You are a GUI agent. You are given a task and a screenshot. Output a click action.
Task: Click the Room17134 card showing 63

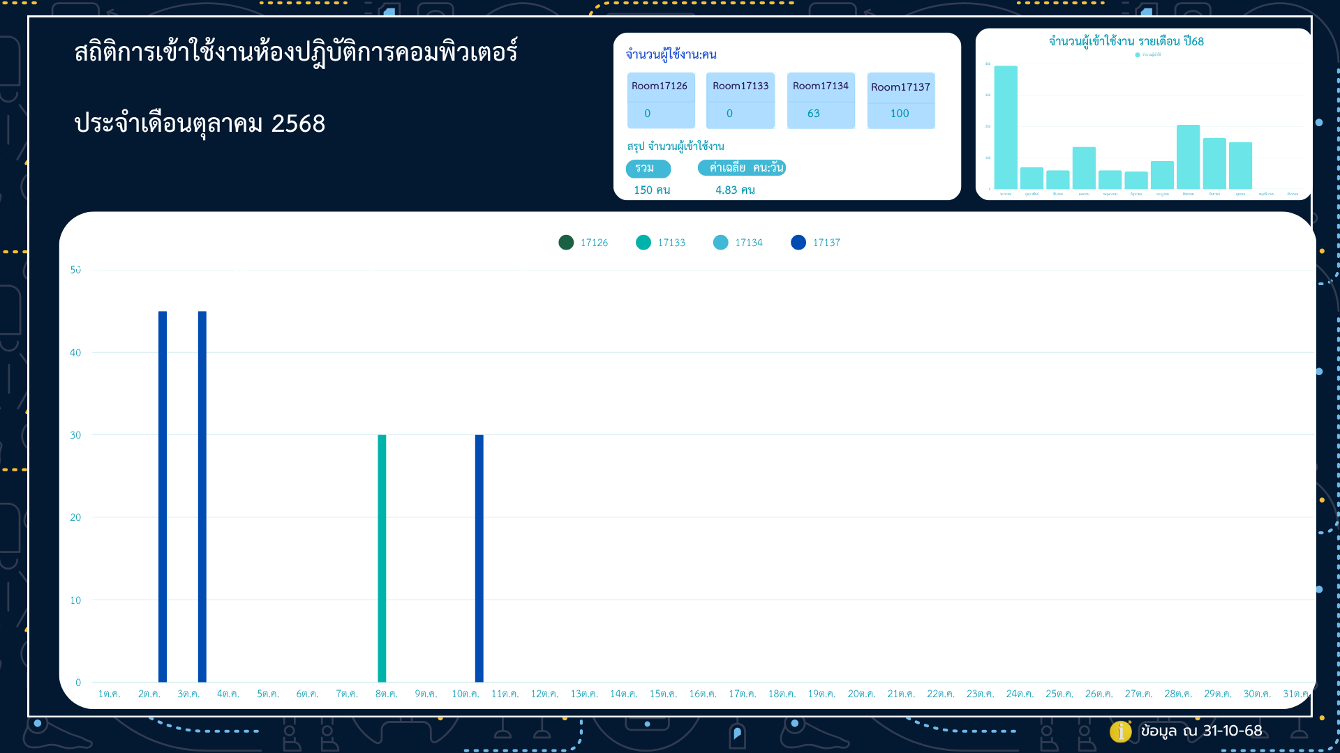click(820, 100)
